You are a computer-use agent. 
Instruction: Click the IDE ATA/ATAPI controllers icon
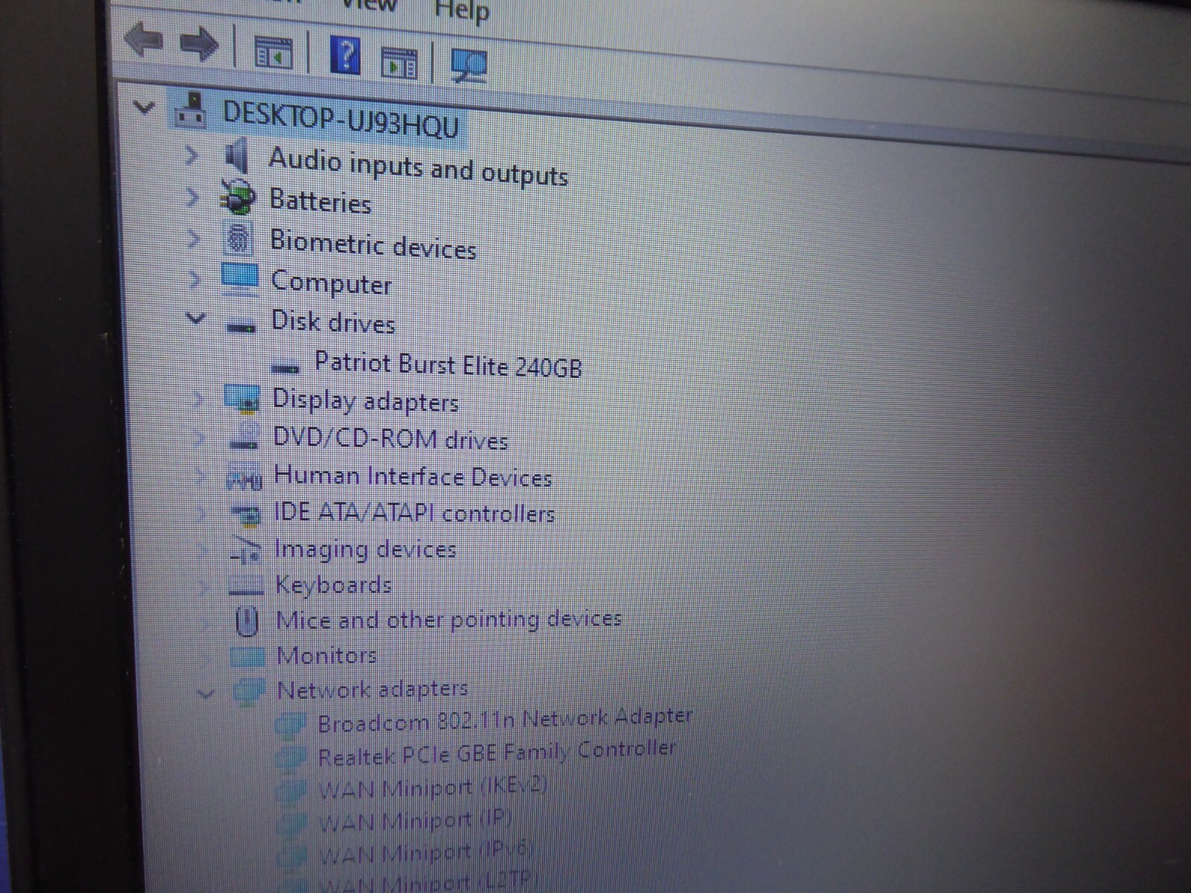[x=246, y=513]
